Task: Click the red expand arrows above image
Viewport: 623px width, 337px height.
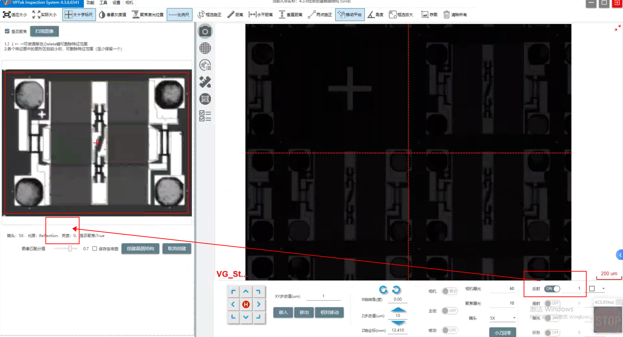Action: coord(617,28)
